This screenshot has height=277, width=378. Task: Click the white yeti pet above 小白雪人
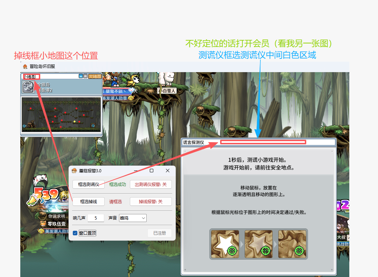tap(166, 79)
